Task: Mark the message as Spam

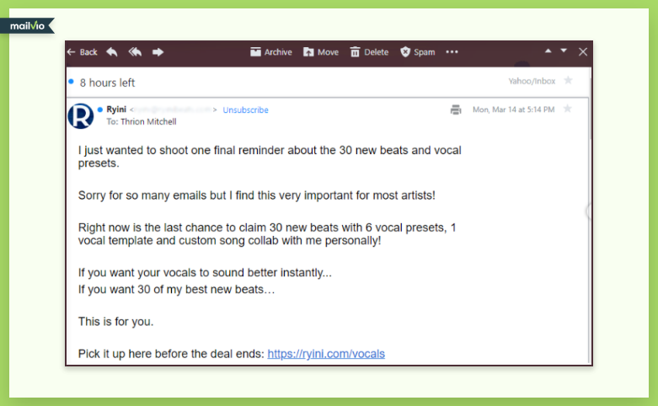Action: coord(418,52)
